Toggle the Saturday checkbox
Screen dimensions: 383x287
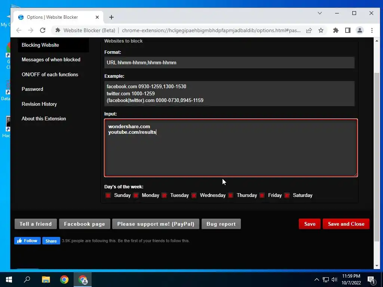click(x=287, y=195)
